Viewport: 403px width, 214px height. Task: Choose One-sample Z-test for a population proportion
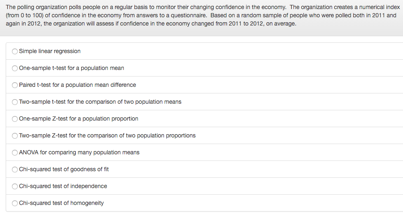tap(15, 119)
